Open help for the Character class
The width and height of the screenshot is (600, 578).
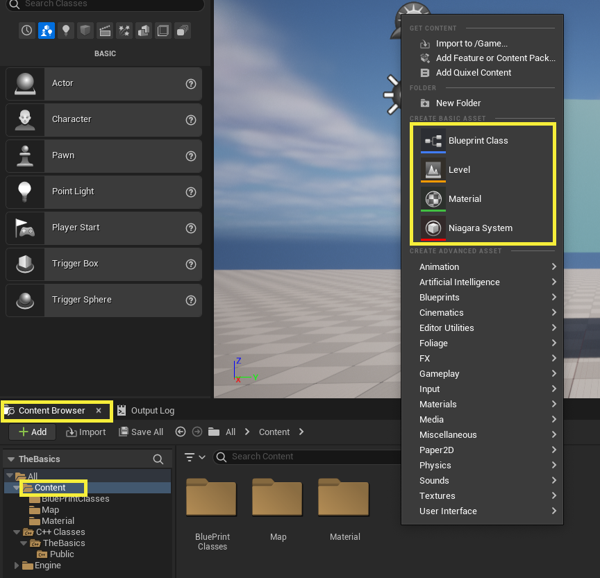[191, 120]
